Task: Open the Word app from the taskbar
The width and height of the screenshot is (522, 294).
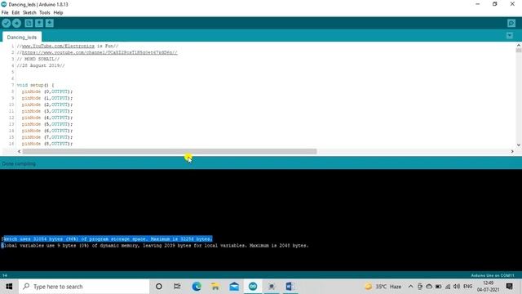Action: (x=290, y=287)
